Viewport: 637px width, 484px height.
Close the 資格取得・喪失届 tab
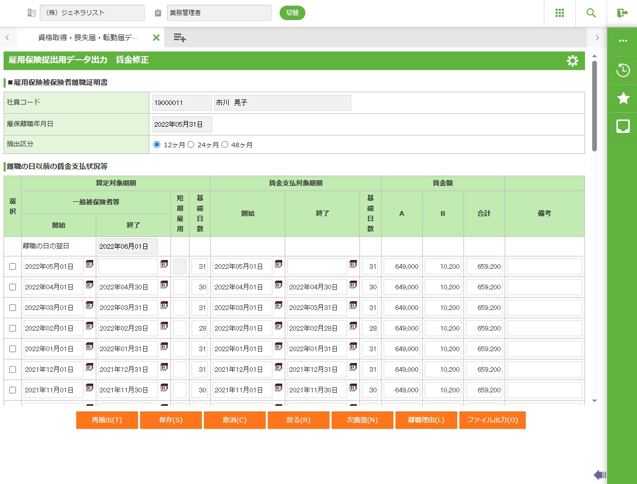(x=156, y=38)
